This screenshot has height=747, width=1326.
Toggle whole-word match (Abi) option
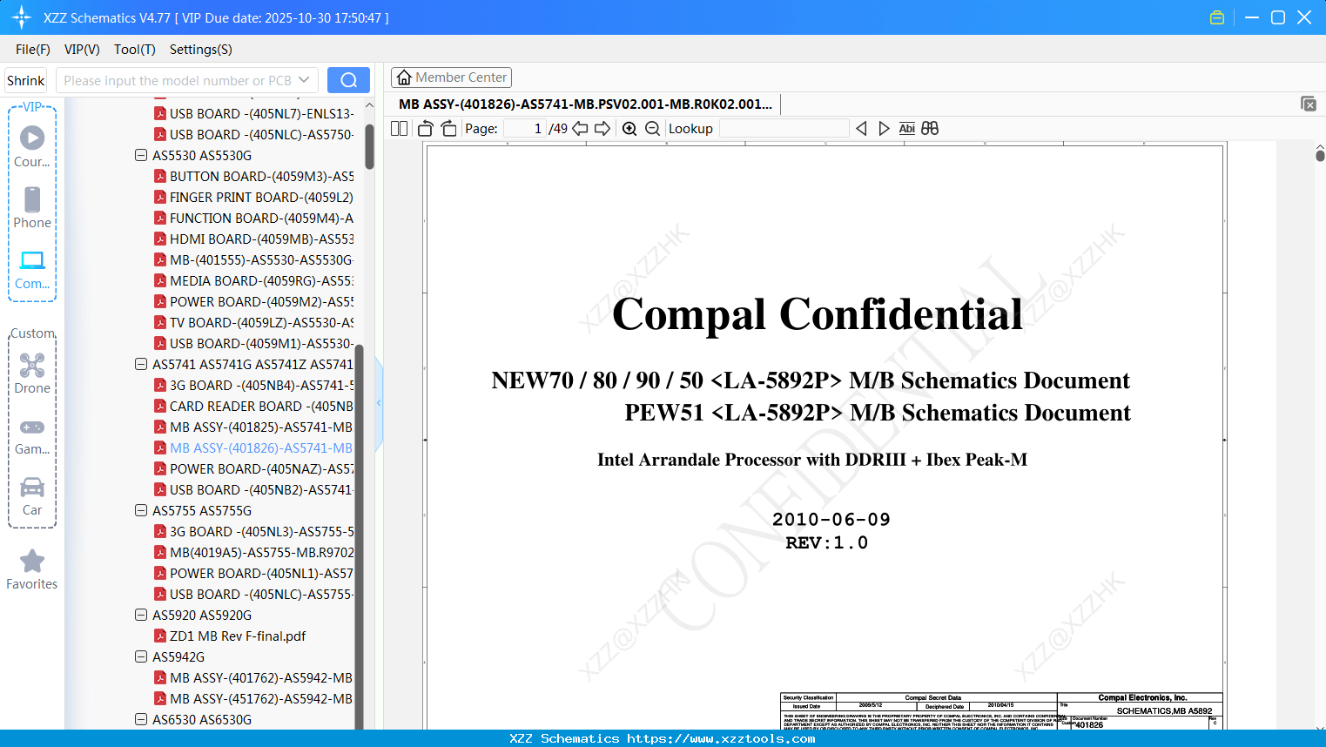point(907,129)
